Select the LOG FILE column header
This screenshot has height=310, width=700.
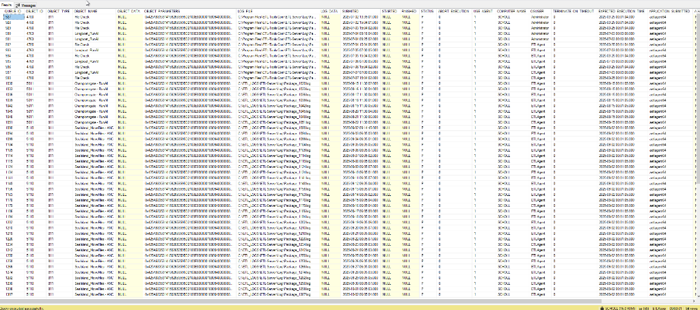[x=278, y=11]
